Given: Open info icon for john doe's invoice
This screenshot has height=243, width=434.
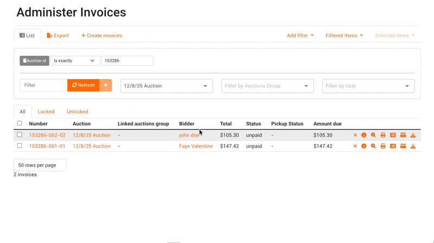Looking at the screenshot, I should click(x=364, y=135).
